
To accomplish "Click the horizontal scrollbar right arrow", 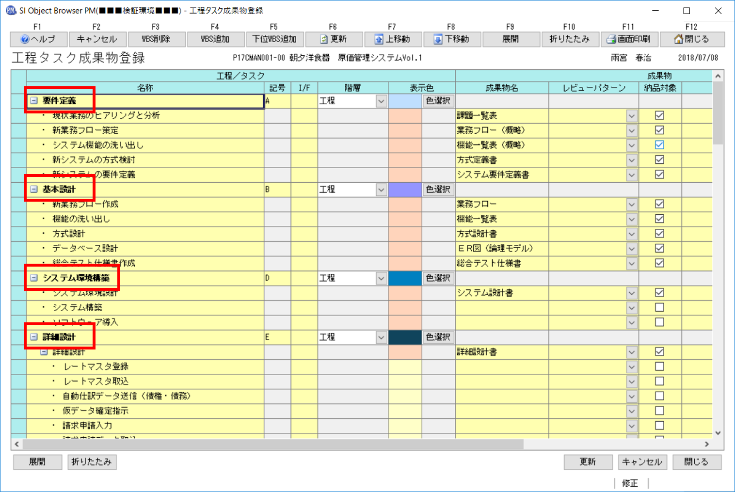I will point(707,444).
